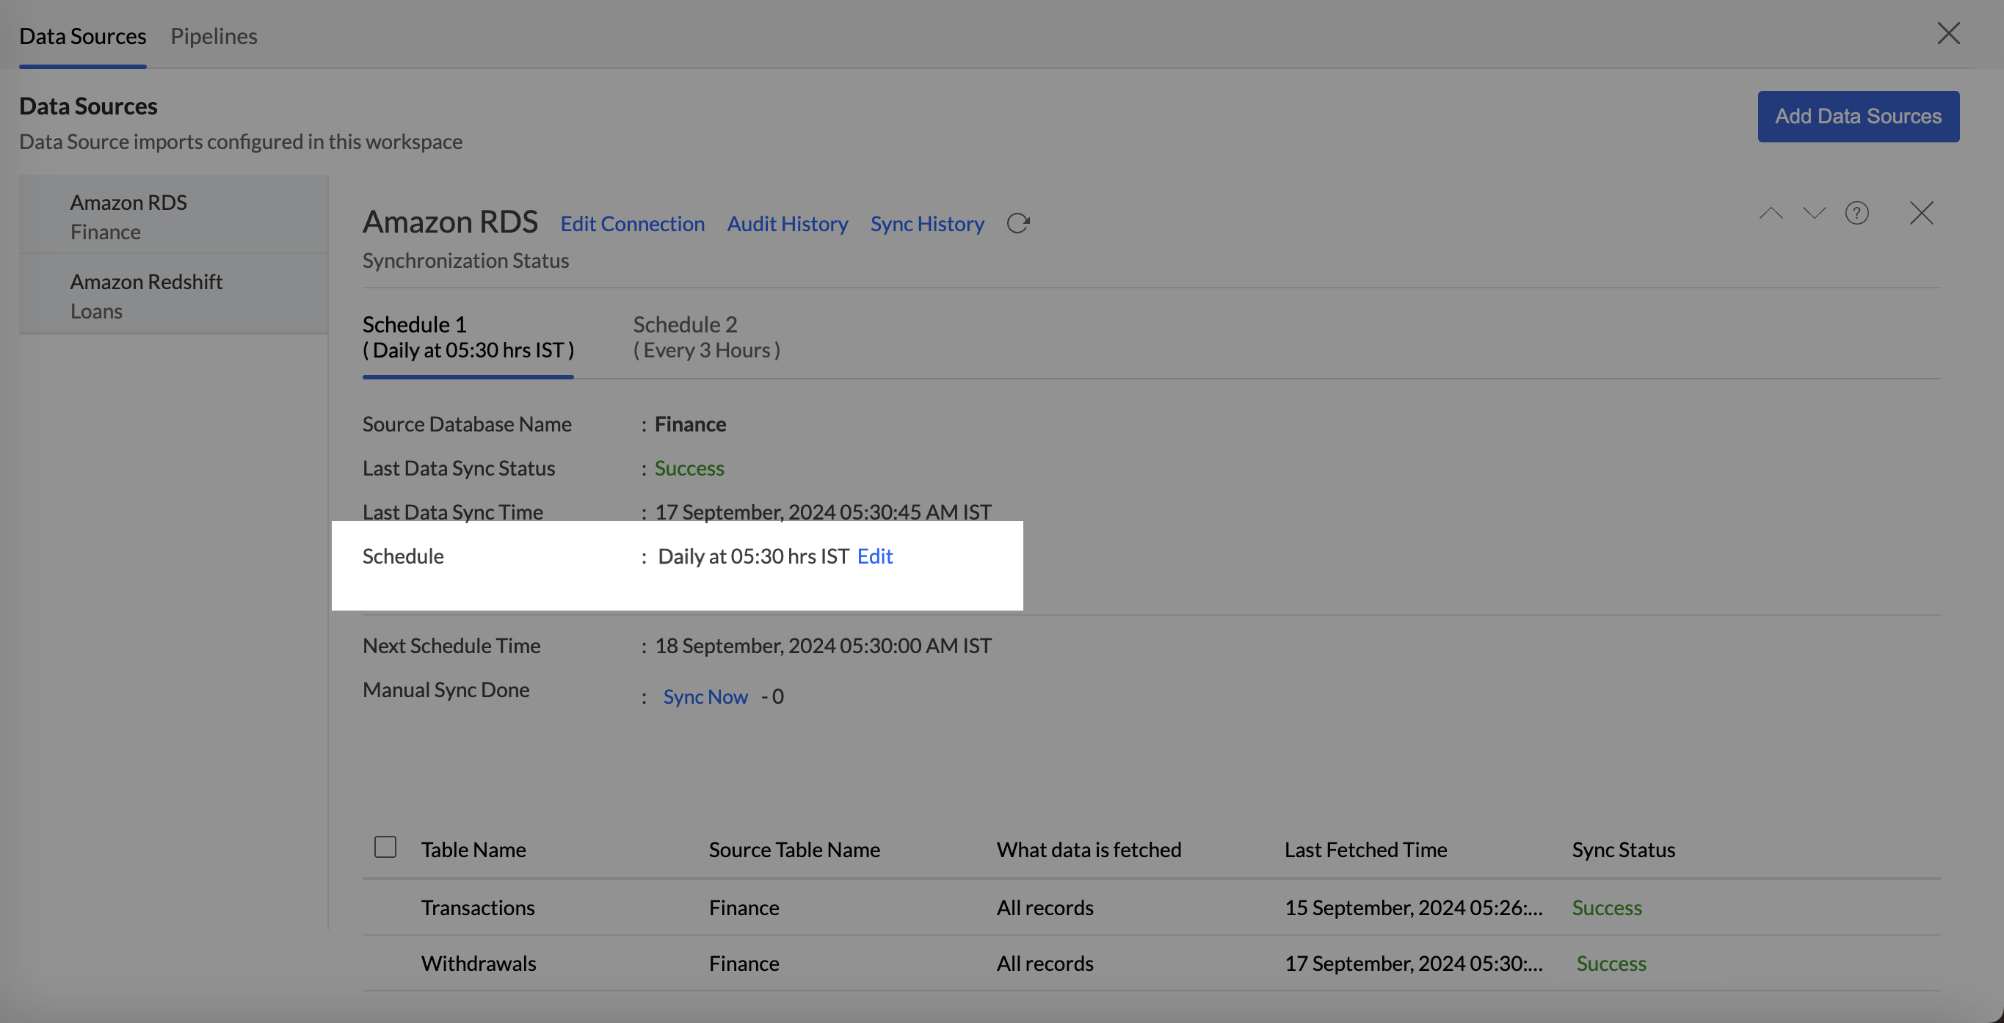Open the Edit Connection link
Screen dimensions: 2004x1023
(x=632, y=223)
